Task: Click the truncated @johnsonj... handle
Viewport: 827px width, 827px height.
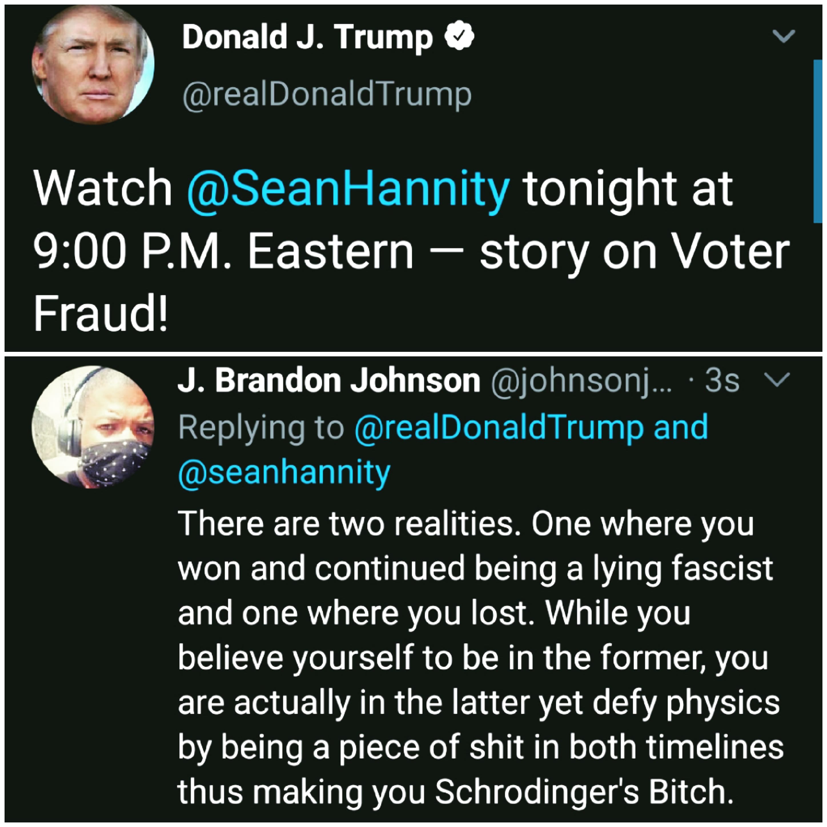Action: [581, 381]
